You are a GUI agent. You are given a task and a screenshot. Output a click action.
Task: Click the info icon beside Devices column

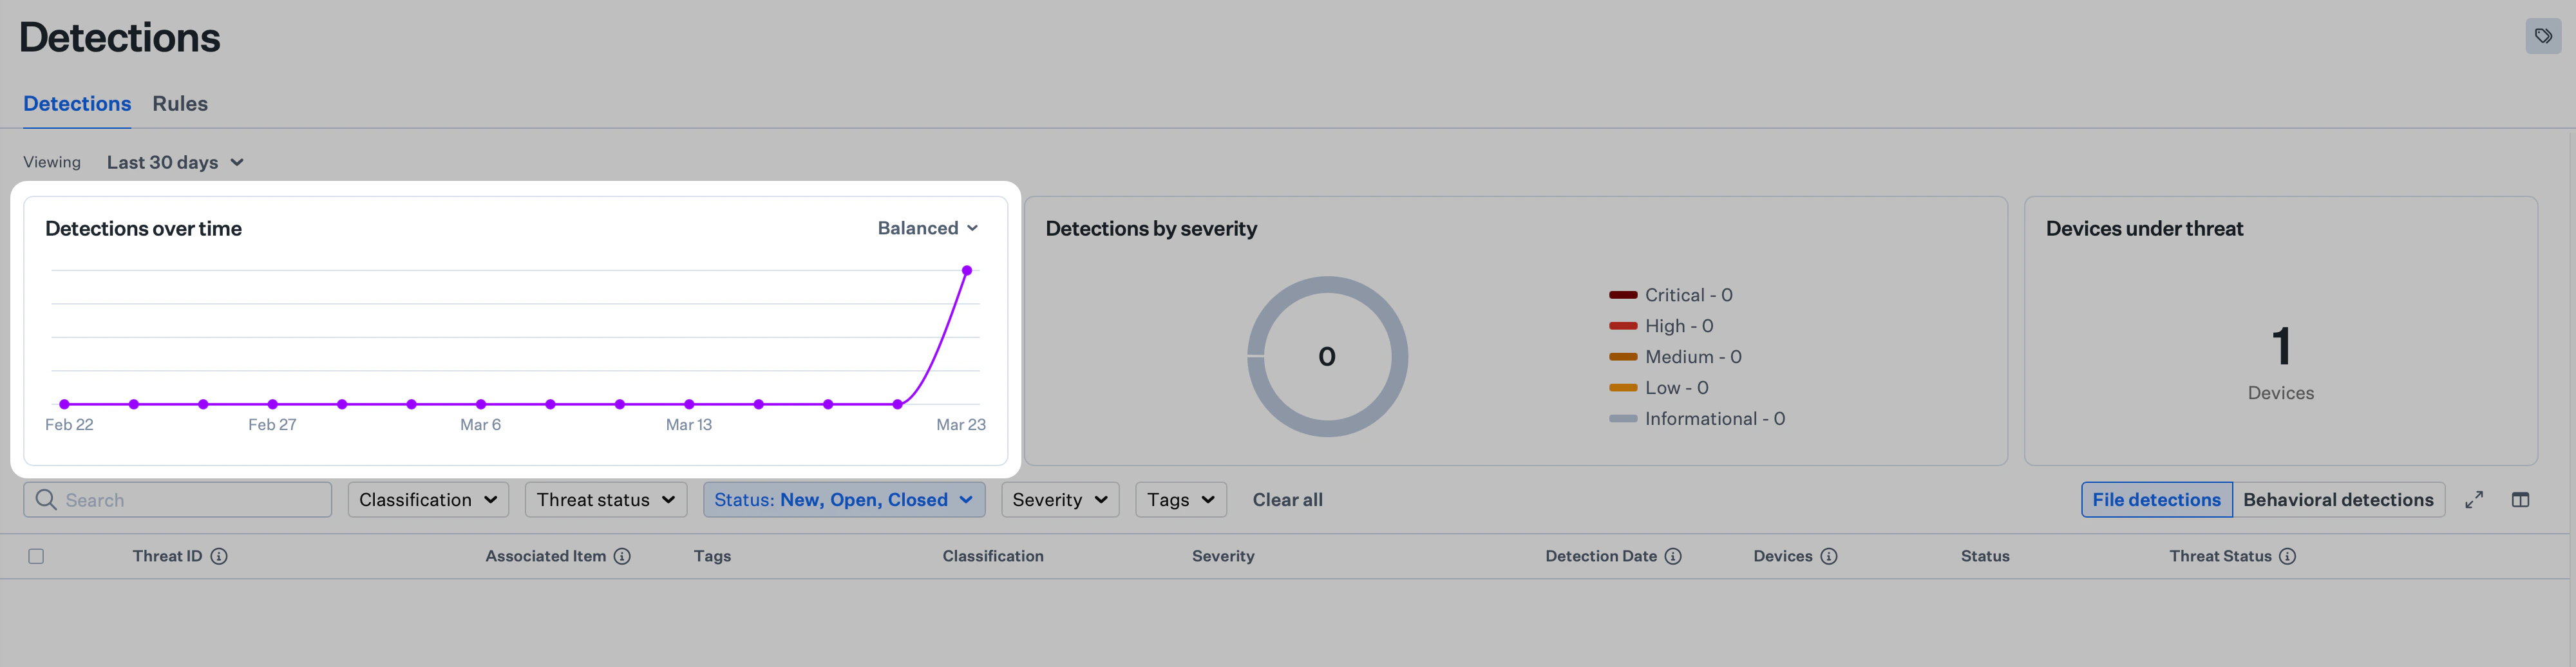pos(1828,556)
